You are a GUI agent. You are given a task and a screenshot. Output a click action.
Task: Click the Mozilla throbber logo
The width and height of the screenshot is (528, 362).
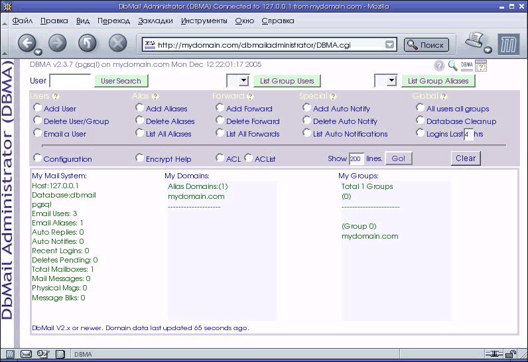(508, 45)
